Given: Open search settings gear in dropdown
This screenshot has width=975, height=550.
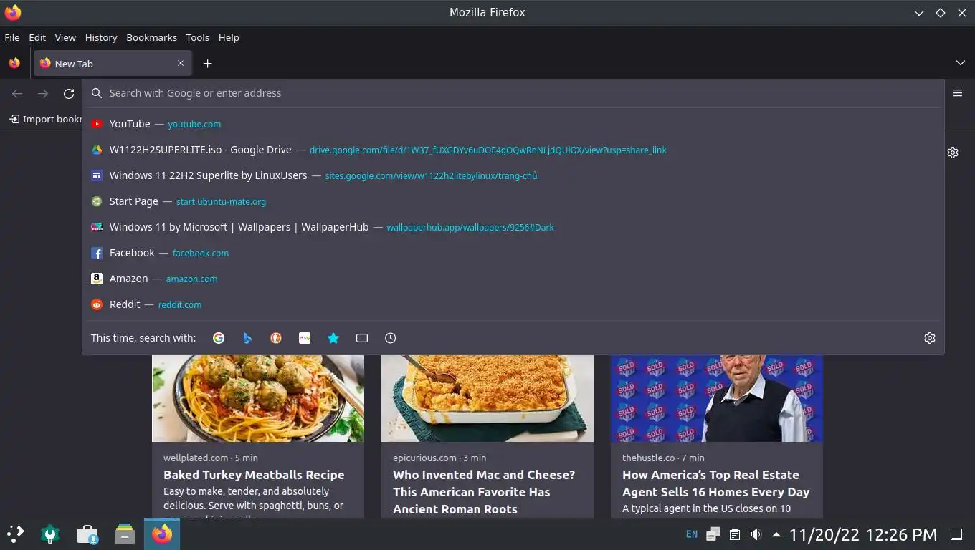Looking at the screenshot, I should coord(930,338).
